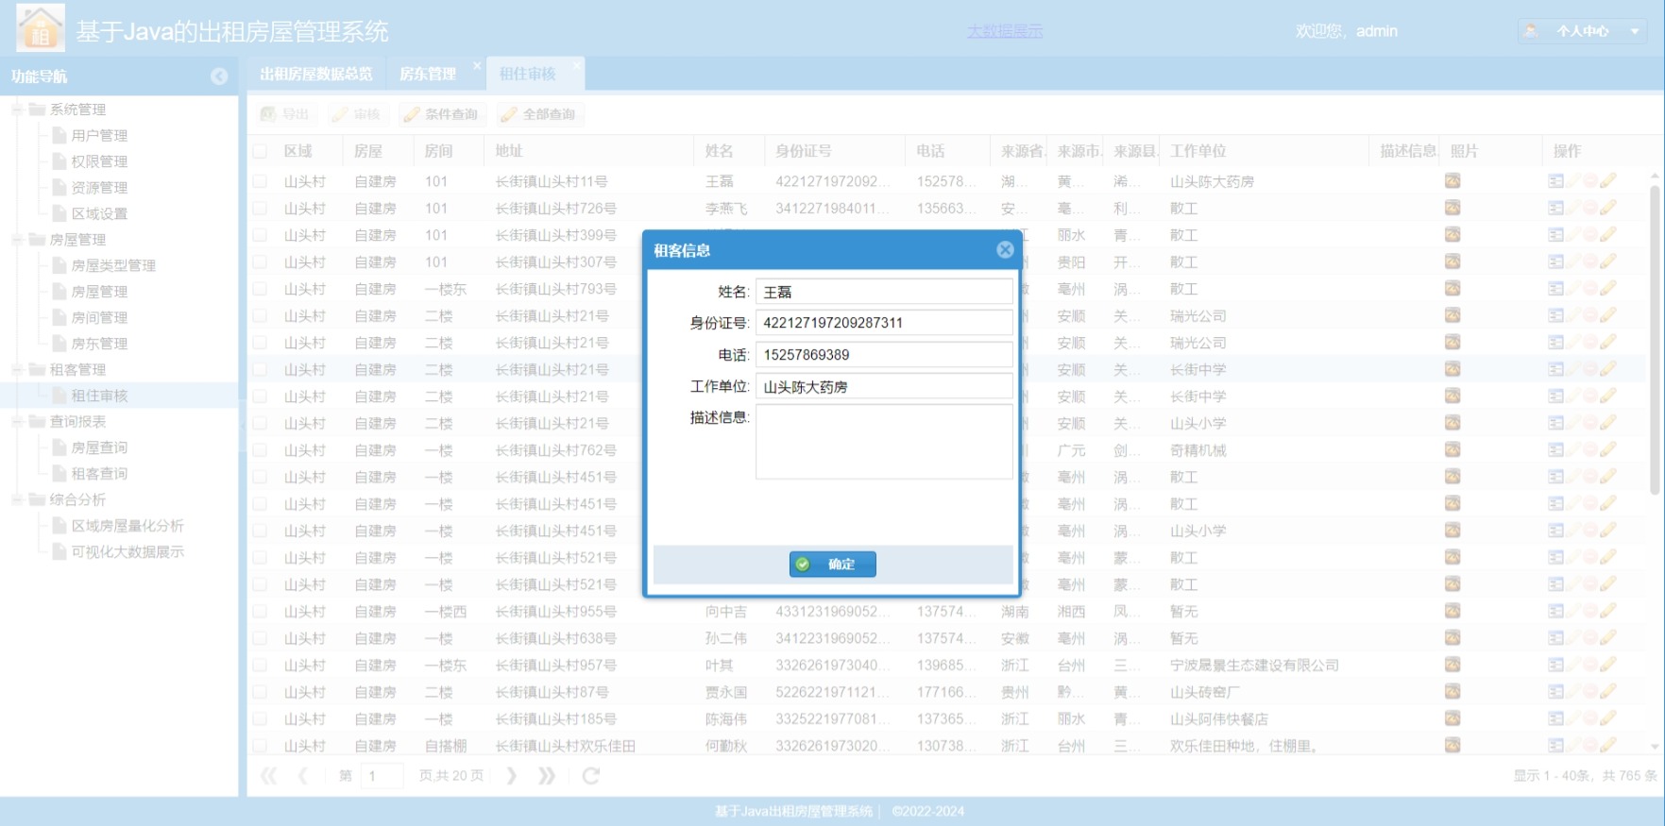This screenshot has height=826, width=1665.
Task: Collapse the 房屋管理 tree node
Action: [17, 240]
